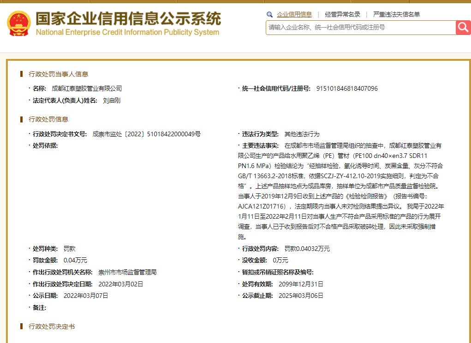Click the 公示截止期 label
Image resolution: width=471 pixels, height=343 pixels.
coord(257,296)
